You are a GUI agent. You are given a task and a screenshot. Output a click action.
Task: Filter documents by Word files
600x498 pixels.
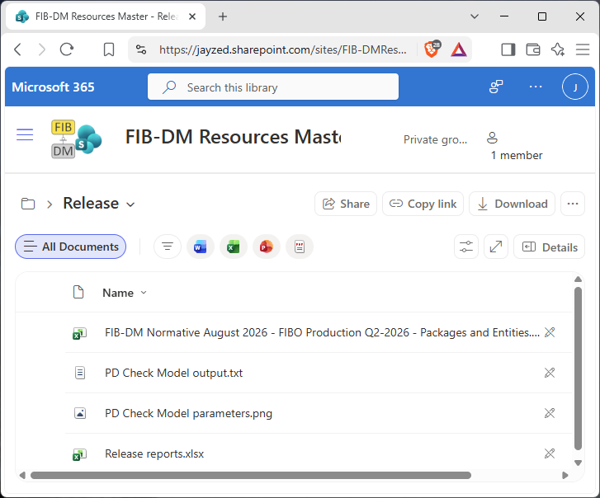[x=200, y=247]
